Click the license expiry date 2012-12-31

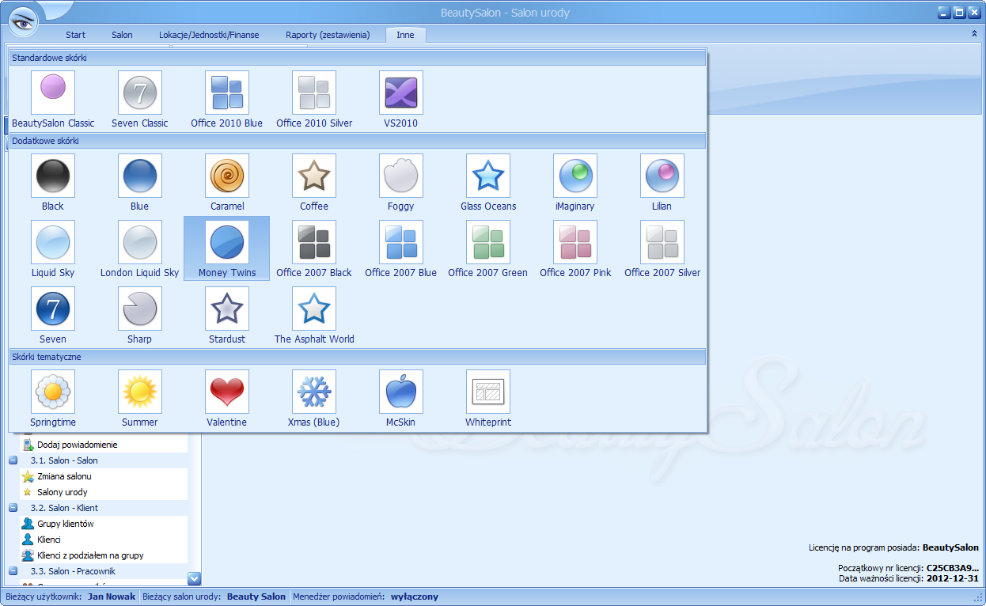tap(952, 578)
